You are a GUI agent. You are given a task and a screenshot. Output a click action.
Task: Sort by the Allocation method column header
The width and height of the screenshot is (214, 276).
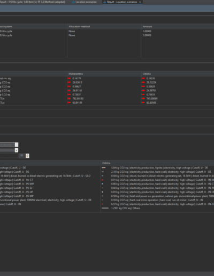click(79, 27)
